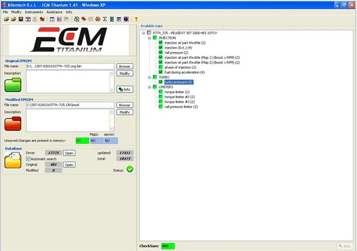The width and height of the screenshot is (357, 251).
Task: Toggle checkbox for fuel during acceleration (4)
Action: pyautogui.click(x=161, y=72)
